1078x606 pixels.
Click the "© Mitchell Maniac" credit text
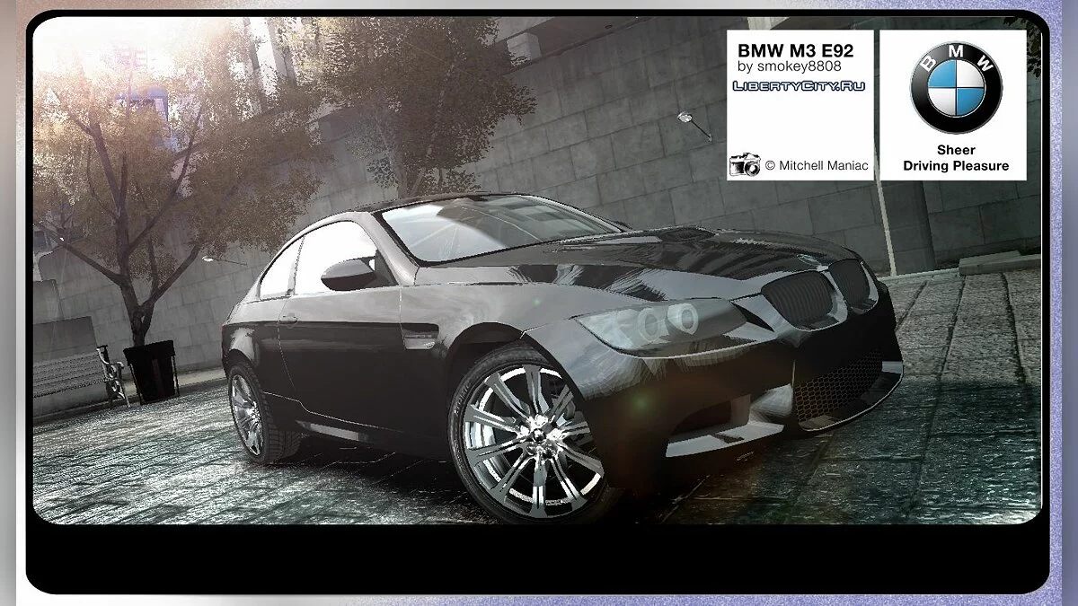815,166
